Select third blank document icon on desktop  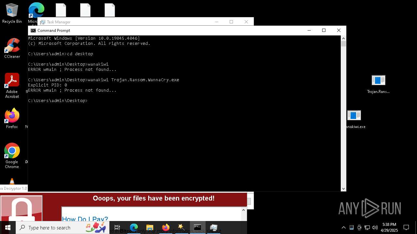110,10
